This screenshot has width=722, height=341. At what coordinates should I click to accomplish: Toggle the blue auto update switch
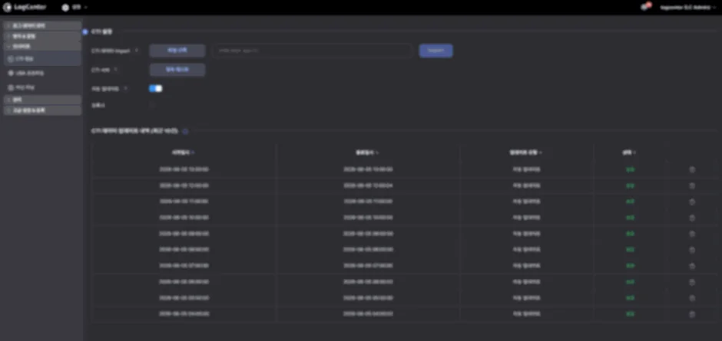[156, 88]
